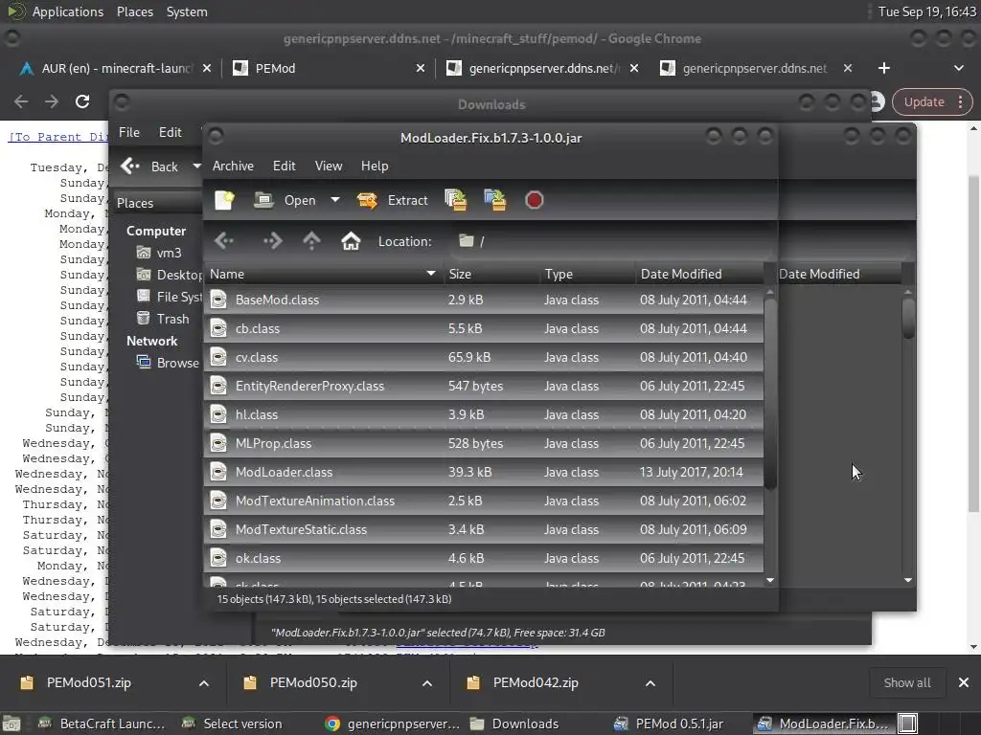981x735 pixels.
Task: Open the View menu in archive manager
Action: point(329,166)
